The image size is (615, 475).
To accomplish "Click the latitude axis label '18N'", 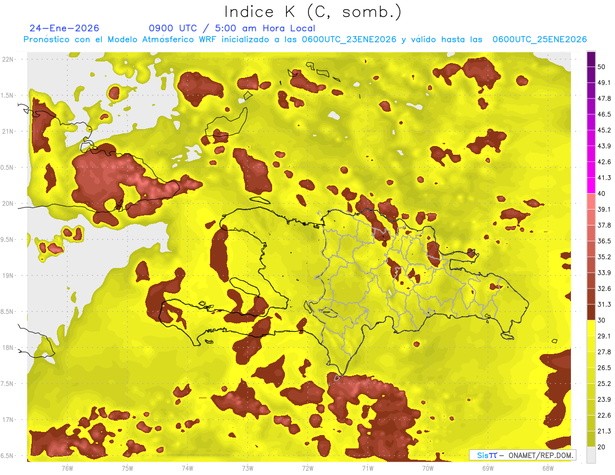I will pos(7,347).
